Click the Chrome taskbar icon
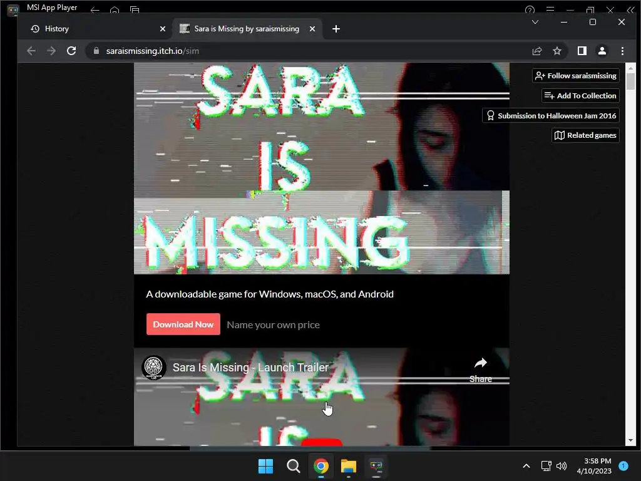 click(321, 466)
